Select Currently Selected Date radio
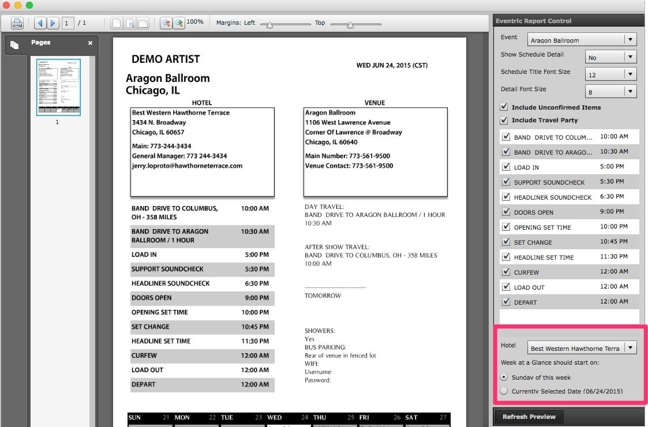648x427 pixels. pyautogui.click(x=504, y=391)
